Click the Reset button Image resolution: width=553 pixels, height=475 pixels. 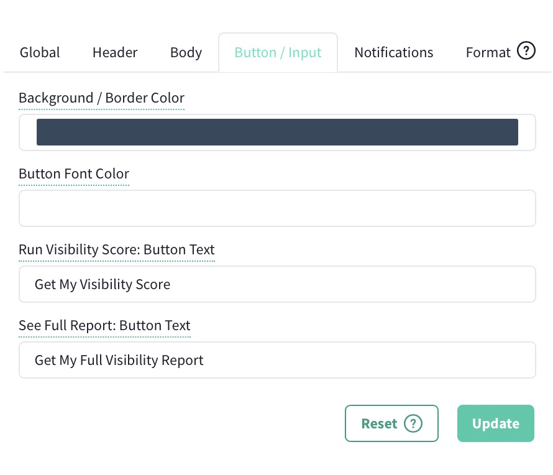(x=379, y=423)
